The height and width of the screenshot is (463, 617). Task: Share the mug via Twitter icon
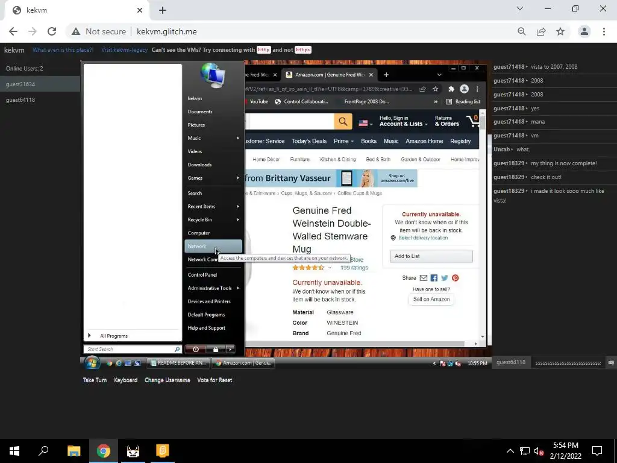[x=445, y=278]
